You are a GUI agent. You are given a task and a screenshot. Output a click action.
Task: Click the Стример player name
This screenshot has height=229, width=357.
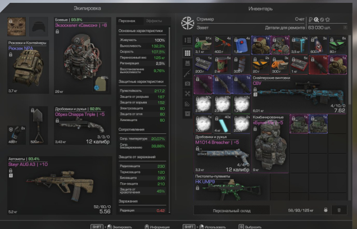(205, 19)
